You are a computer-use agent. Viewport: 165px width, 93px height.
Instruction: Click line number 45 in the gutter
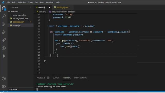(x=39, y=55)
